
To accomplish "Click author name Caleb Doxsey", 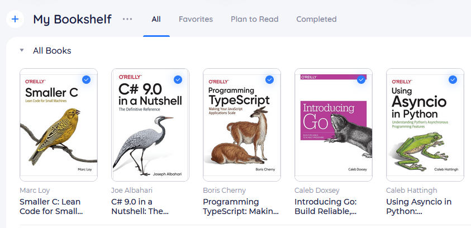I will [317, 191].
